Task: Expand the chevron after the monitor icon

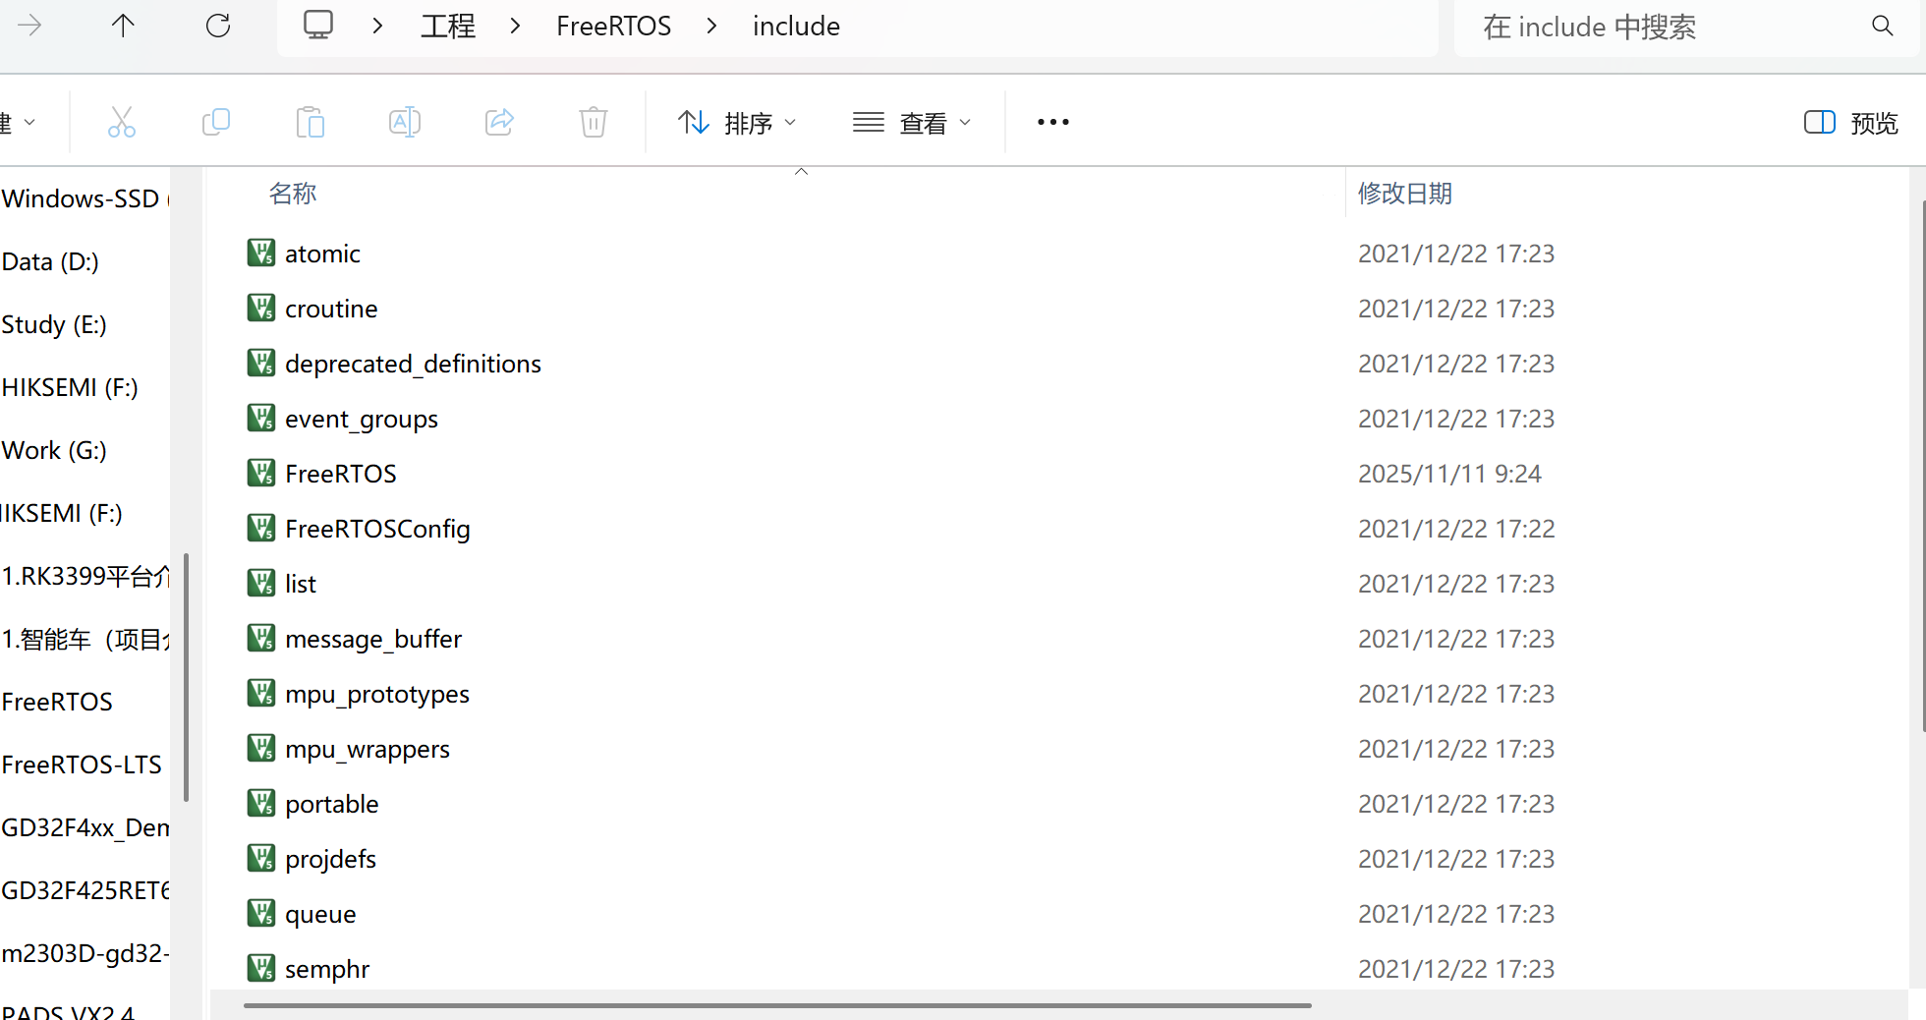Action: pyautogui.click(x=377, y=26)
